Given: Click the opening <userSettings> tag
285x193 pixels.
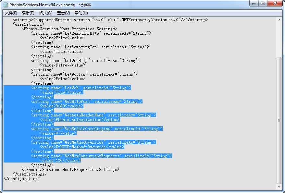Looking at the screenshot, I should pos(29,24).
